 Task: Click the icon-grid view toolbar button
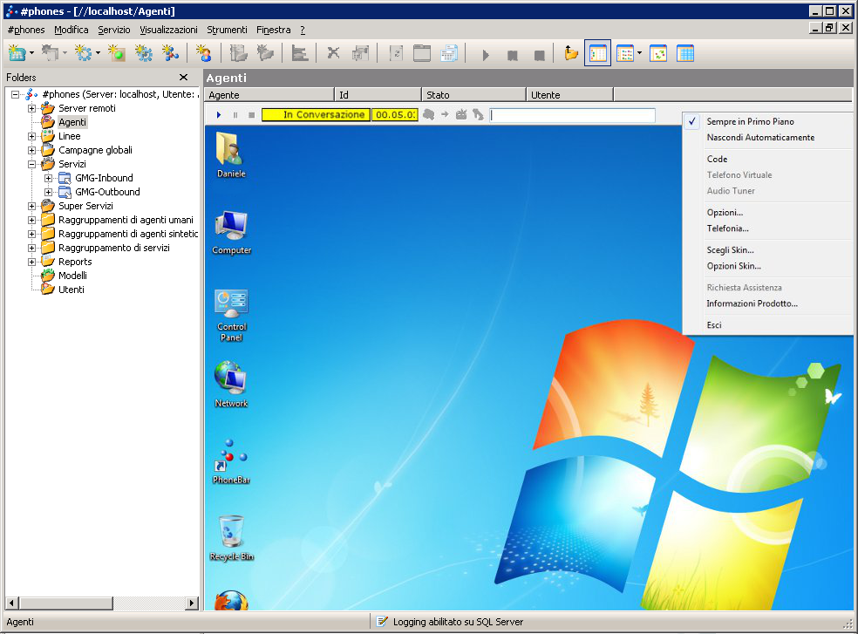coord(624,53)
